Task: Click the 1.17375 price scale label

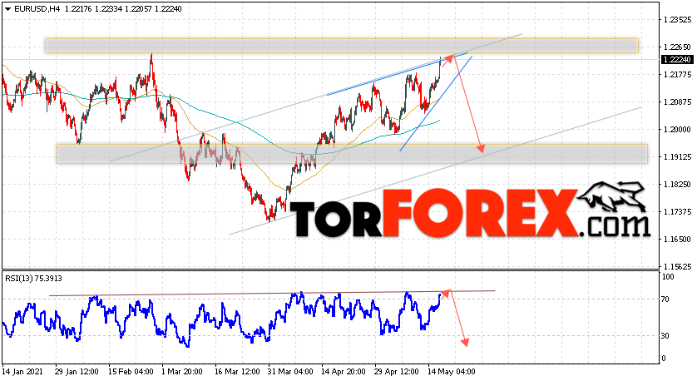Action: (677, 211)
